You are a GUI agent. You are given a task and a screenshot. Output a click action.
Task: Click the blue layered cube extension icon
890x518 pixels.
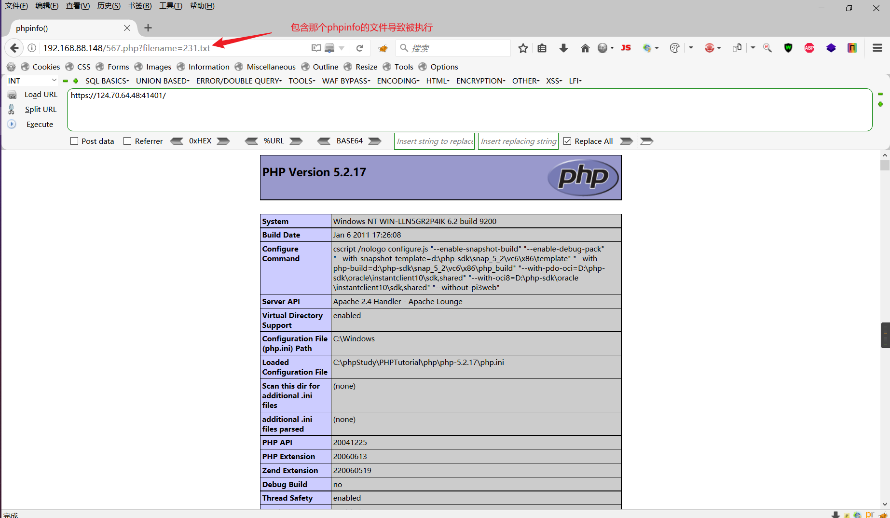[x=831, y=48]
